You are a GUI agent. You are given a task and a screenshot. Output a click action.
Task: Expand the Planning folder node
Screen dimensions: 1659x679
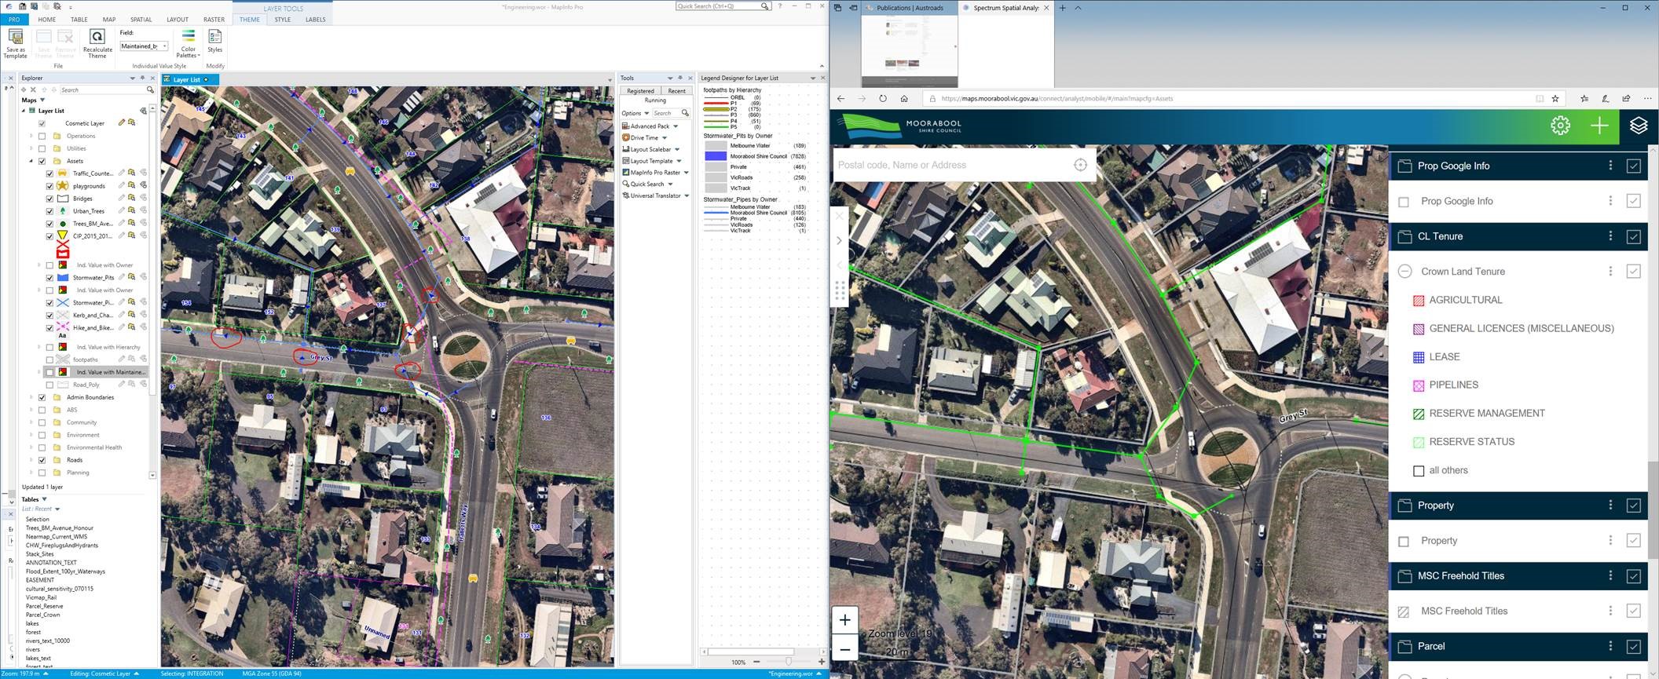pos(31,473)
